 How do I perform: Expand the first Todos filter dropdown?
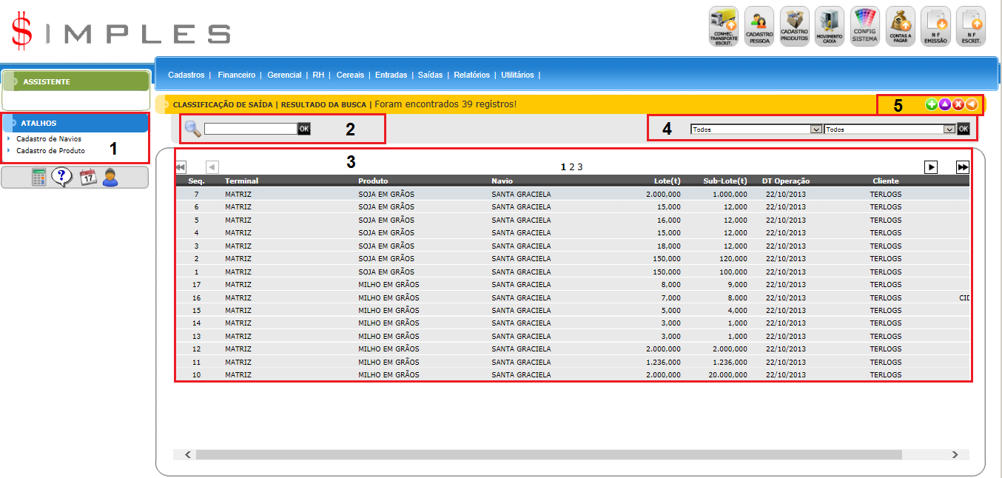(x=756, y=129)
